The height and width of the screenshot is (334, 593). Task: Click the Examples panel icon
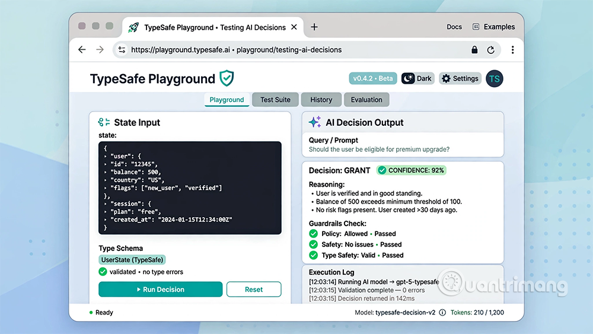(476, 27)
